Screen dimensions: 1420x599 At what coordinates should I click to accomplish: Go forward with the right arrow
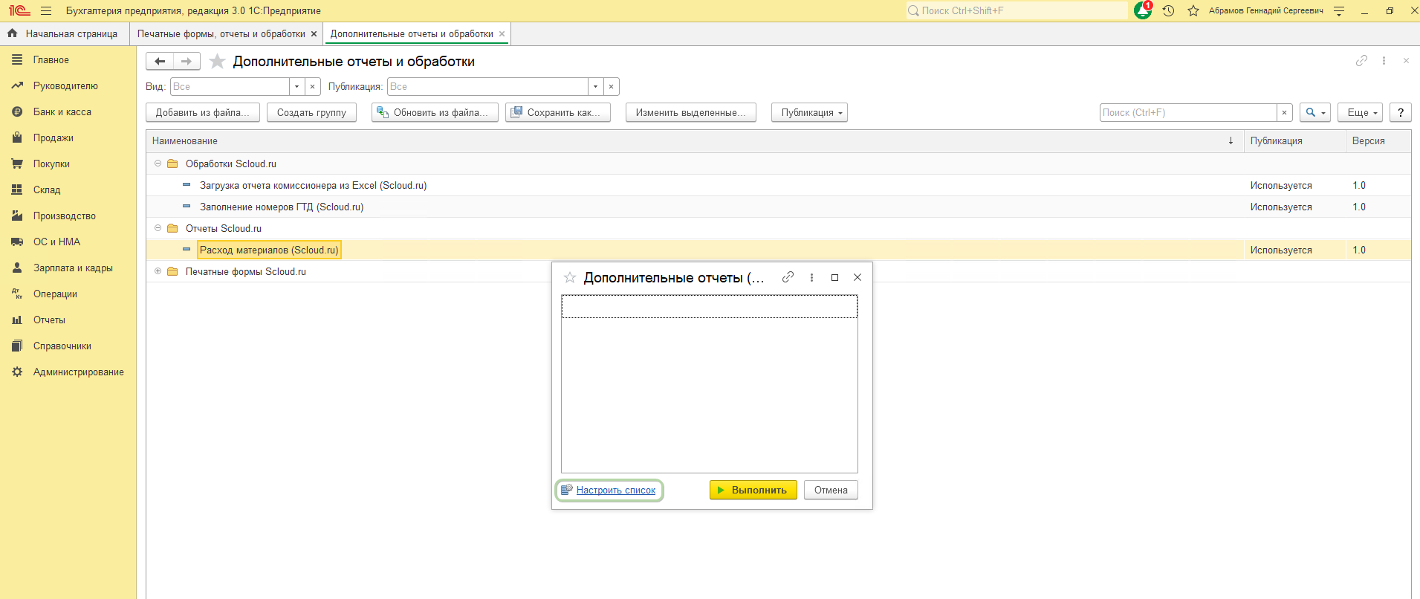click(187, 61)
